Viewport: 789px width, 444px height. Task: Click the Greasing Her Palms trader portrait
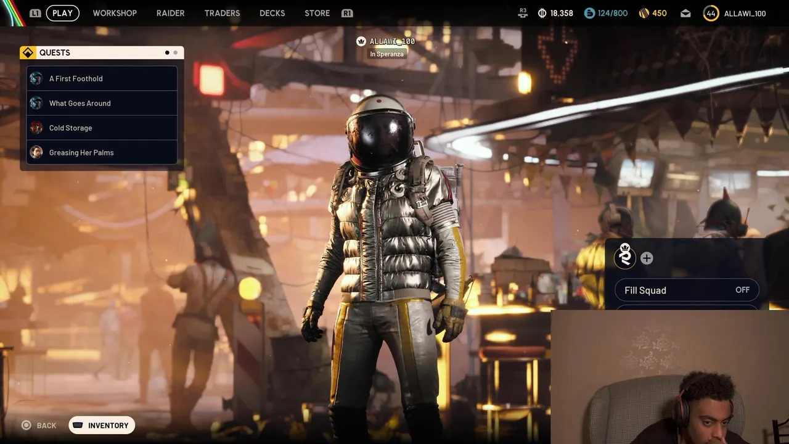(x=36, y=152)
